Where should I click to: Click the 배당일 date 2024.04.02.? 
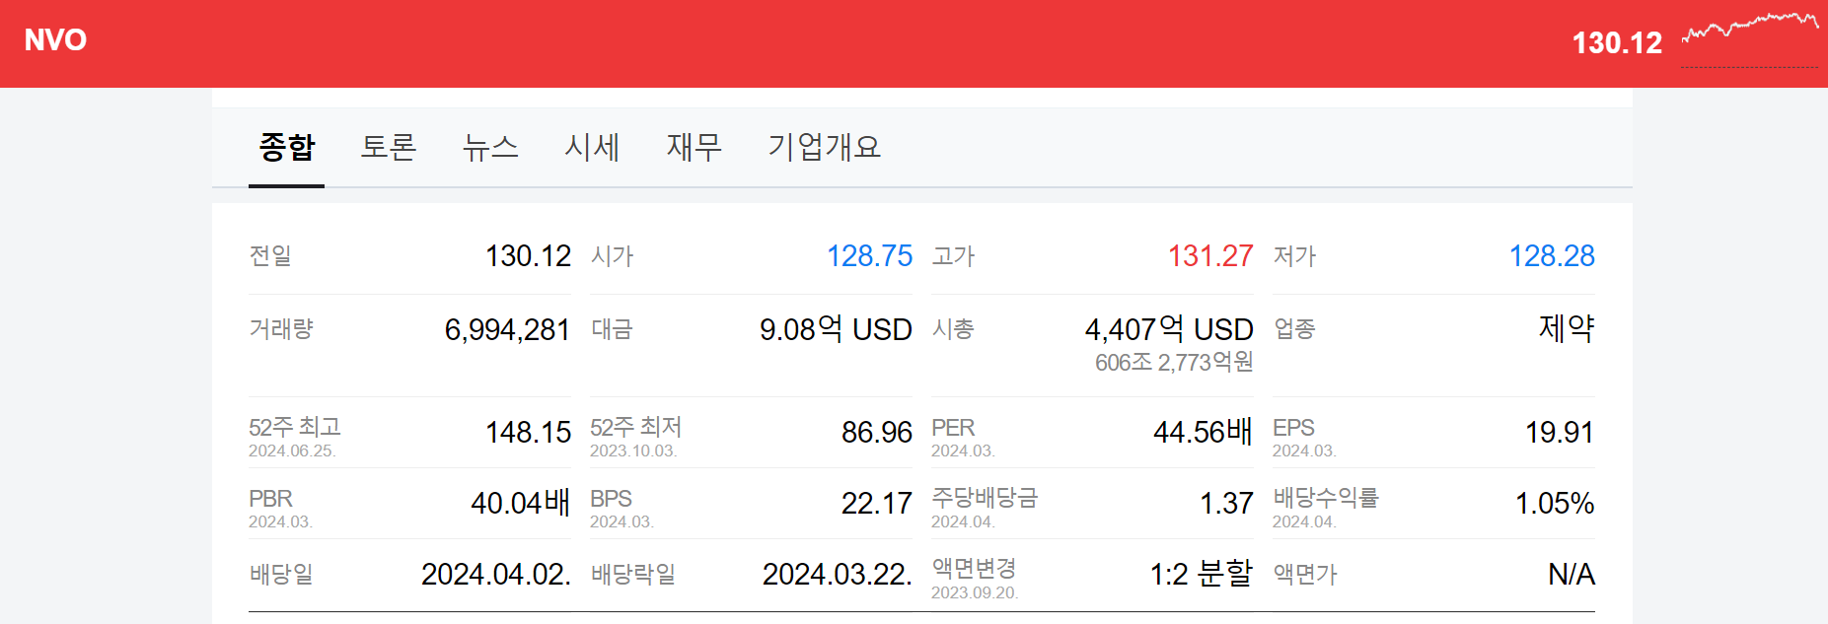(496, 574)
